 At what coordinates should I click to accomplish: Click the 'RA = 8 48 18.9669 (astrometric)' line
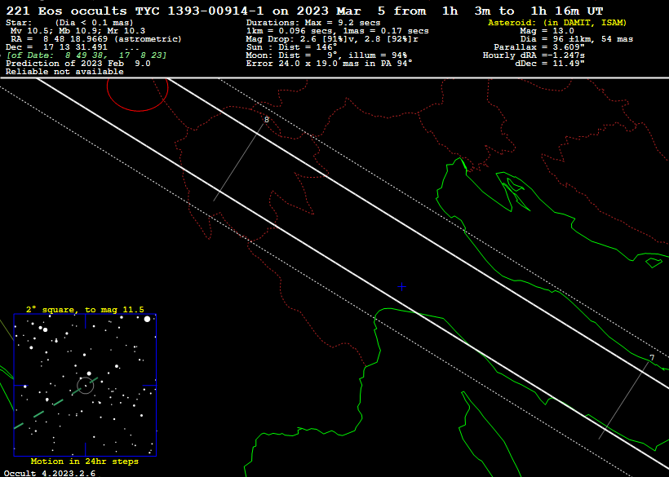[x=96, y=39]
